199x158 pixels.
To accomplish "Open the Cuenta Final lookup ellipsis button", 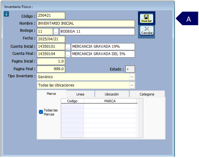I will pos(68,54).
